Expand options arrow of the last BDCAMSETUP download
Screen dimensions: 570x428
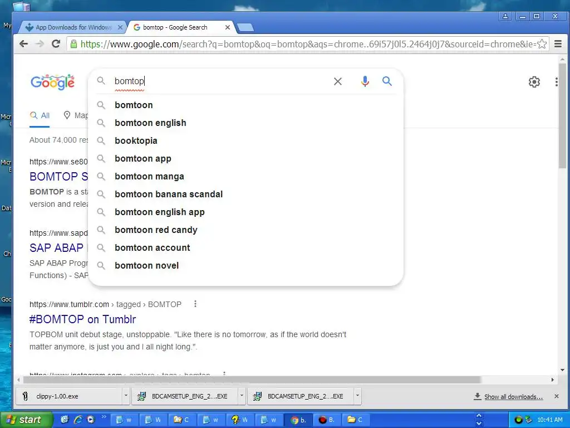tap(357, 396)
